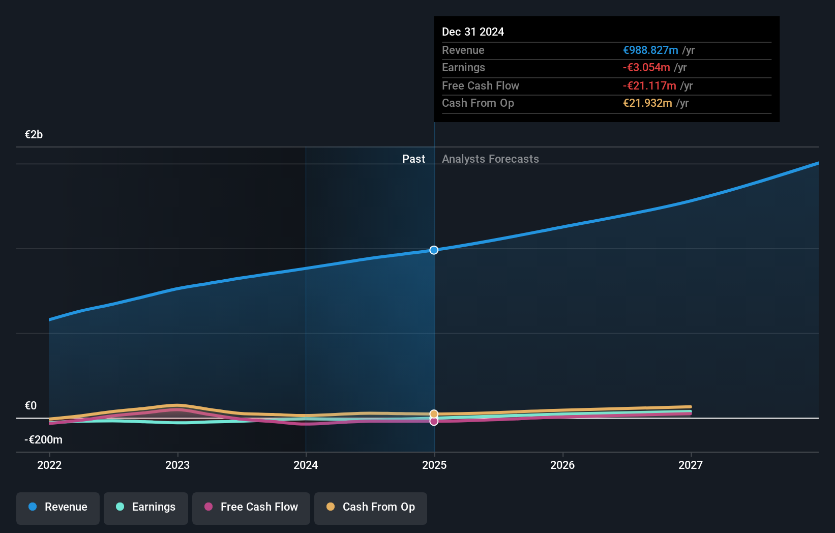
Task: Click the €21.932m cash from op value
Action: (647, 103)
